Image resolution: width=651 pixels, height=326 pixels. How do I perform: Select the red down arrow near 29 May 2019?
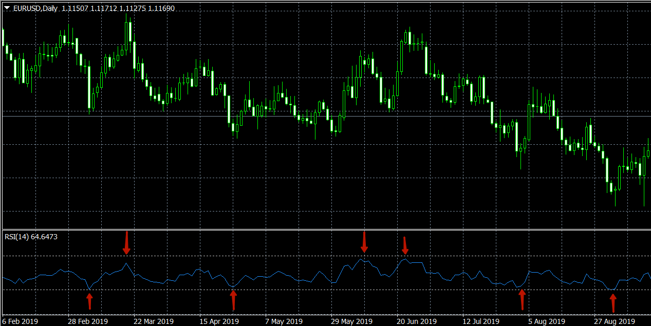(x=364, y=242)
